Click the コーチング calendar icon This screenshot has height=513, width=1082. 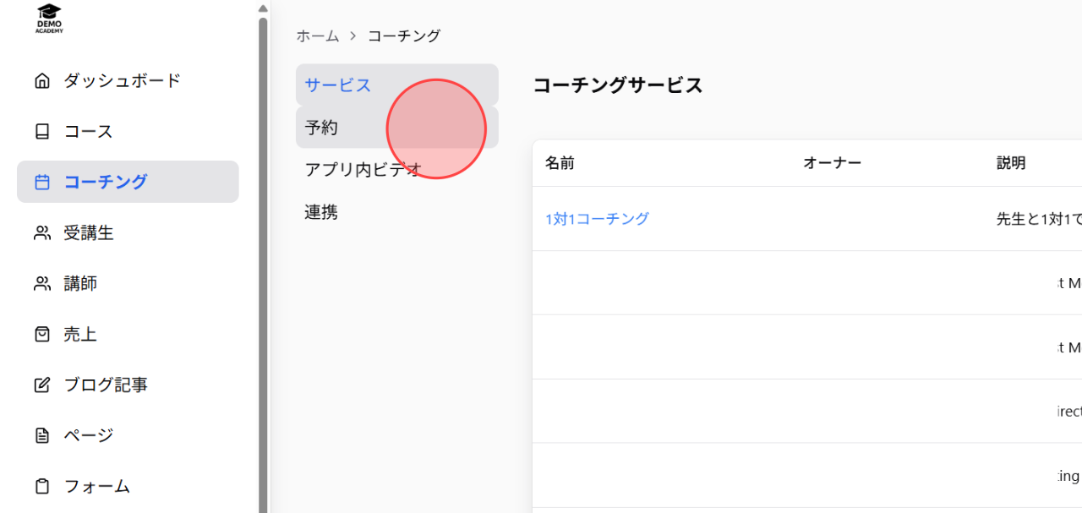click(x=41, y=182)
